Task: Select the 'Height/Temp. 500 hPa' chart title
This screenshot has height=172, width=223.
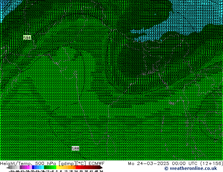Action: point(29,164)
